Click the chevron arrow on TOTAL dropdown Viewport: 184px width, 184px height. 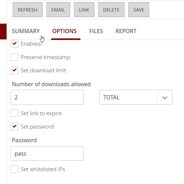[x=165, y=98]
